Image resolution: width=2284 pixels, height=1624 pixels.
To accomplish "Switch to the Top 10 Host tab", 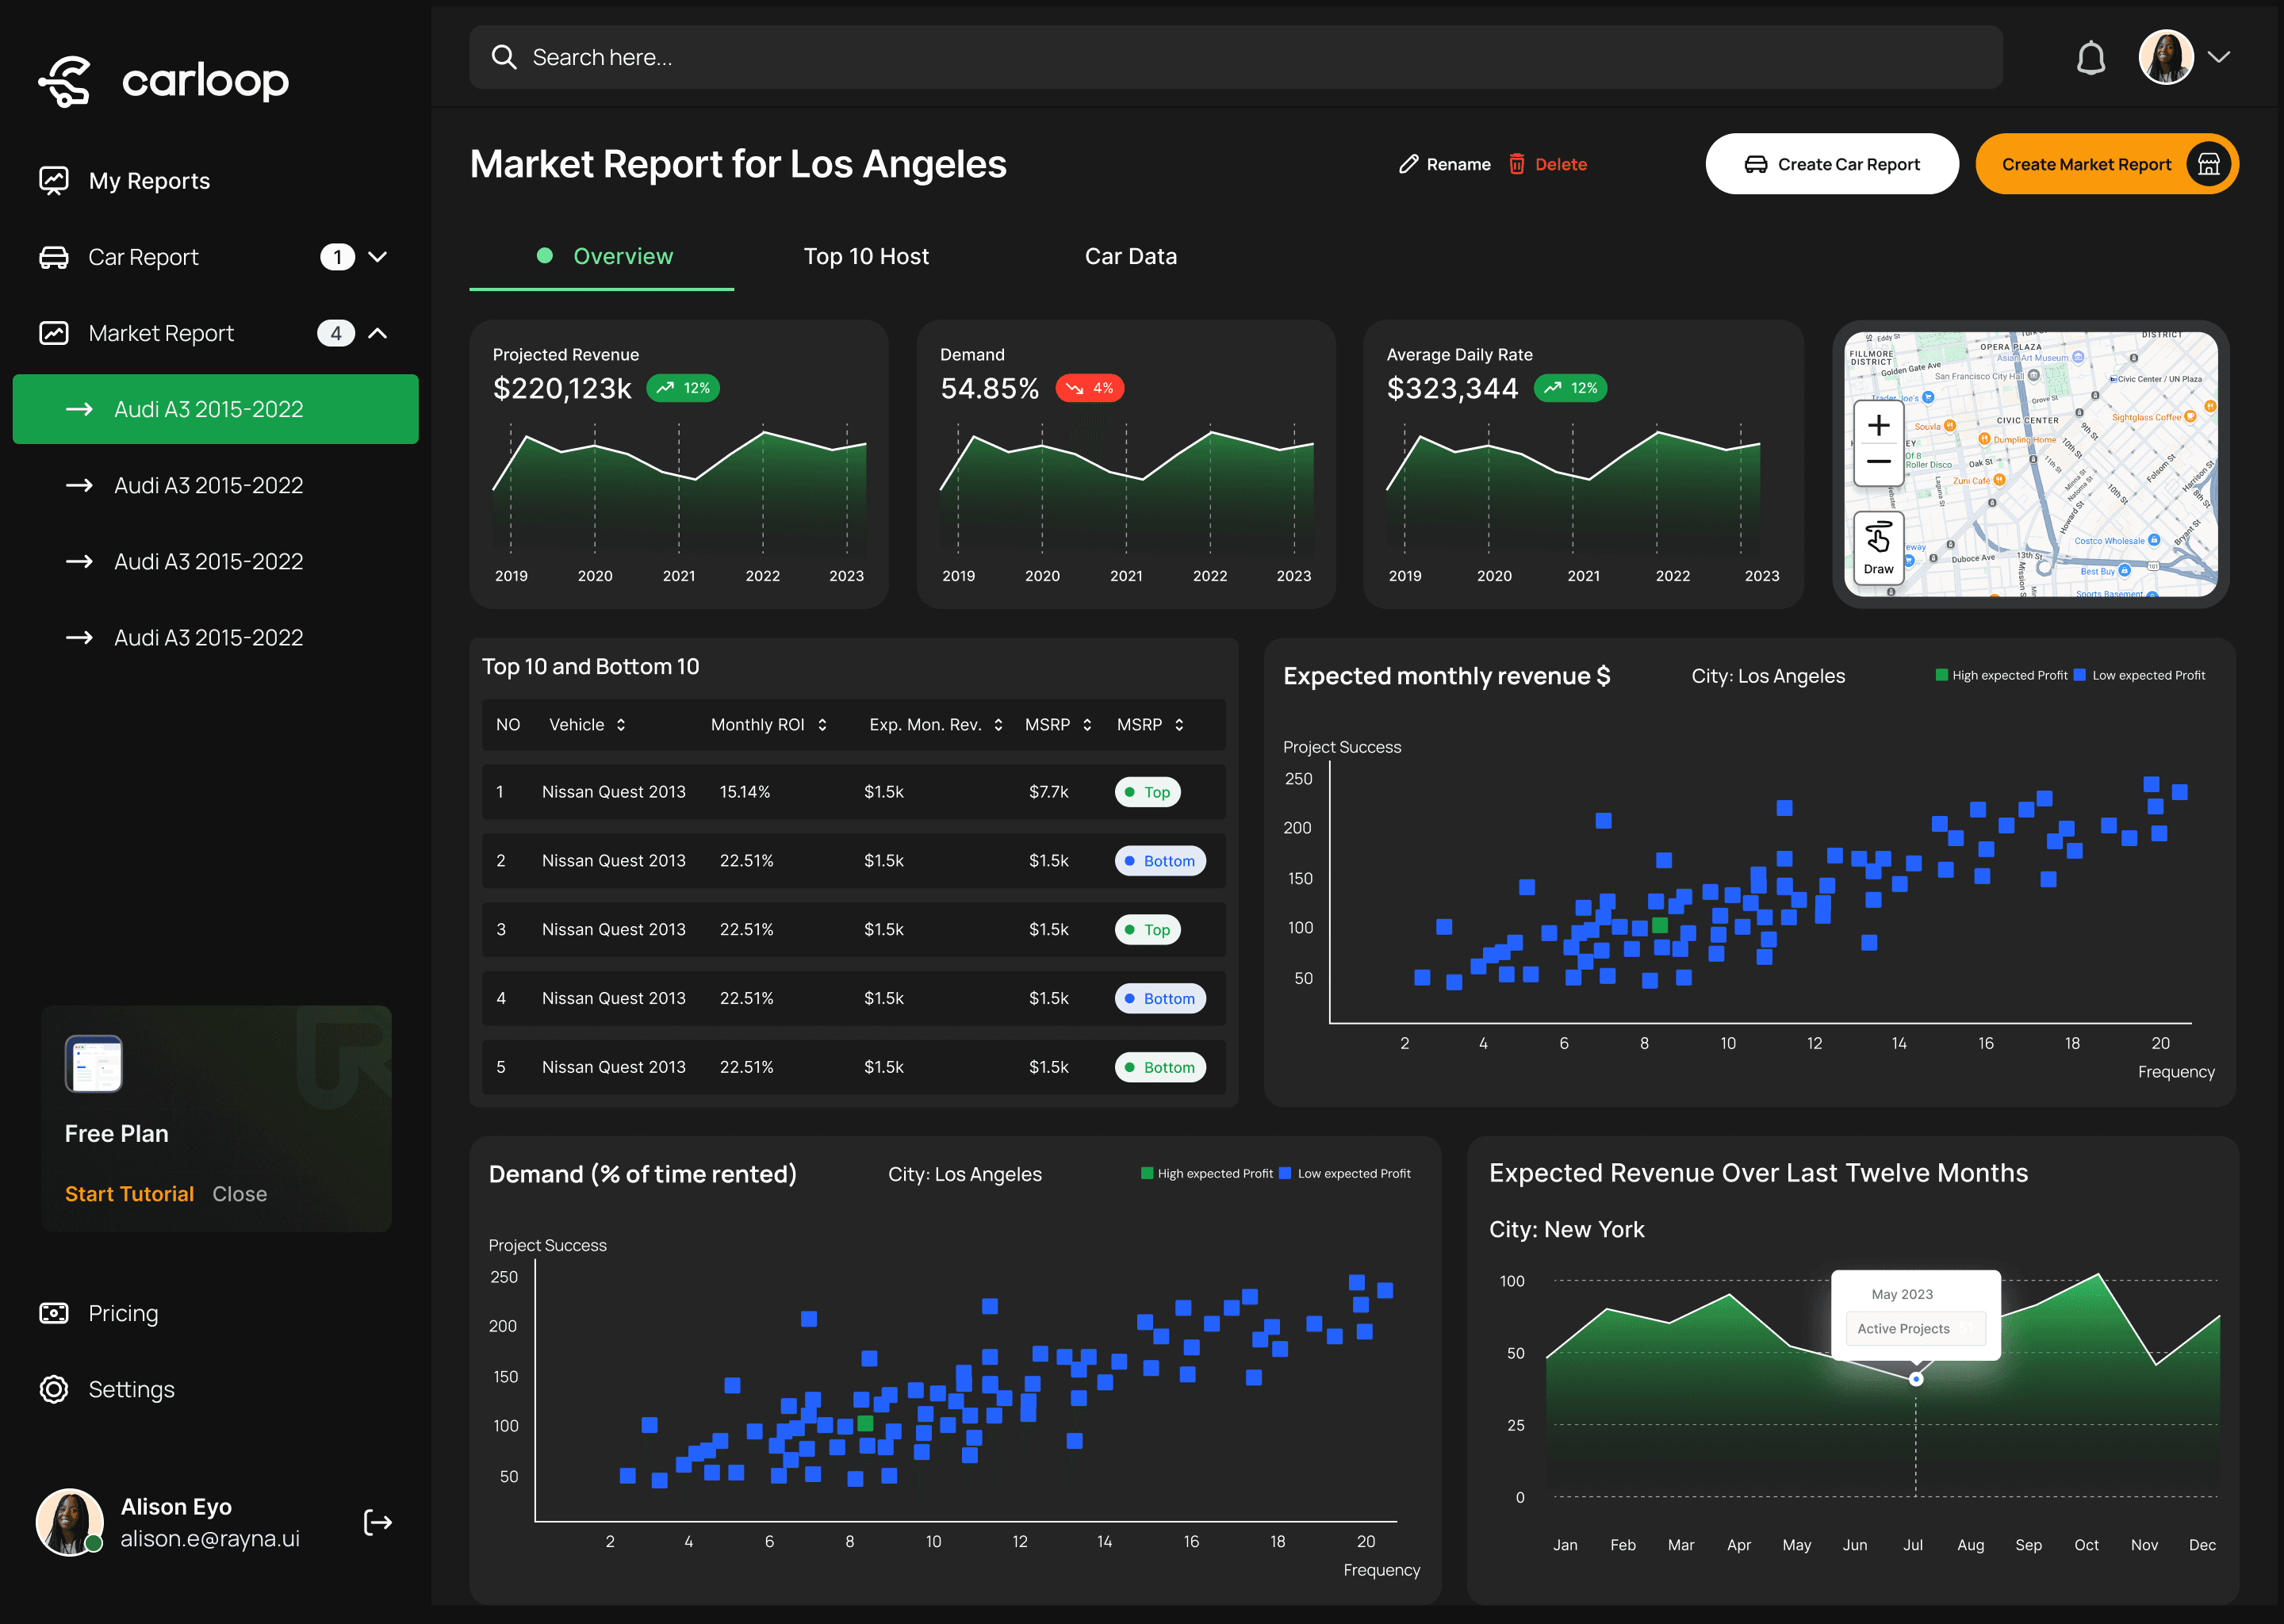I will pyautogui.click(x=866, y=256).
